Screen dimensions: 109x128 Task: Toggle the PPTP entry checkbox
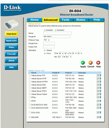click(x=30, y=101)
